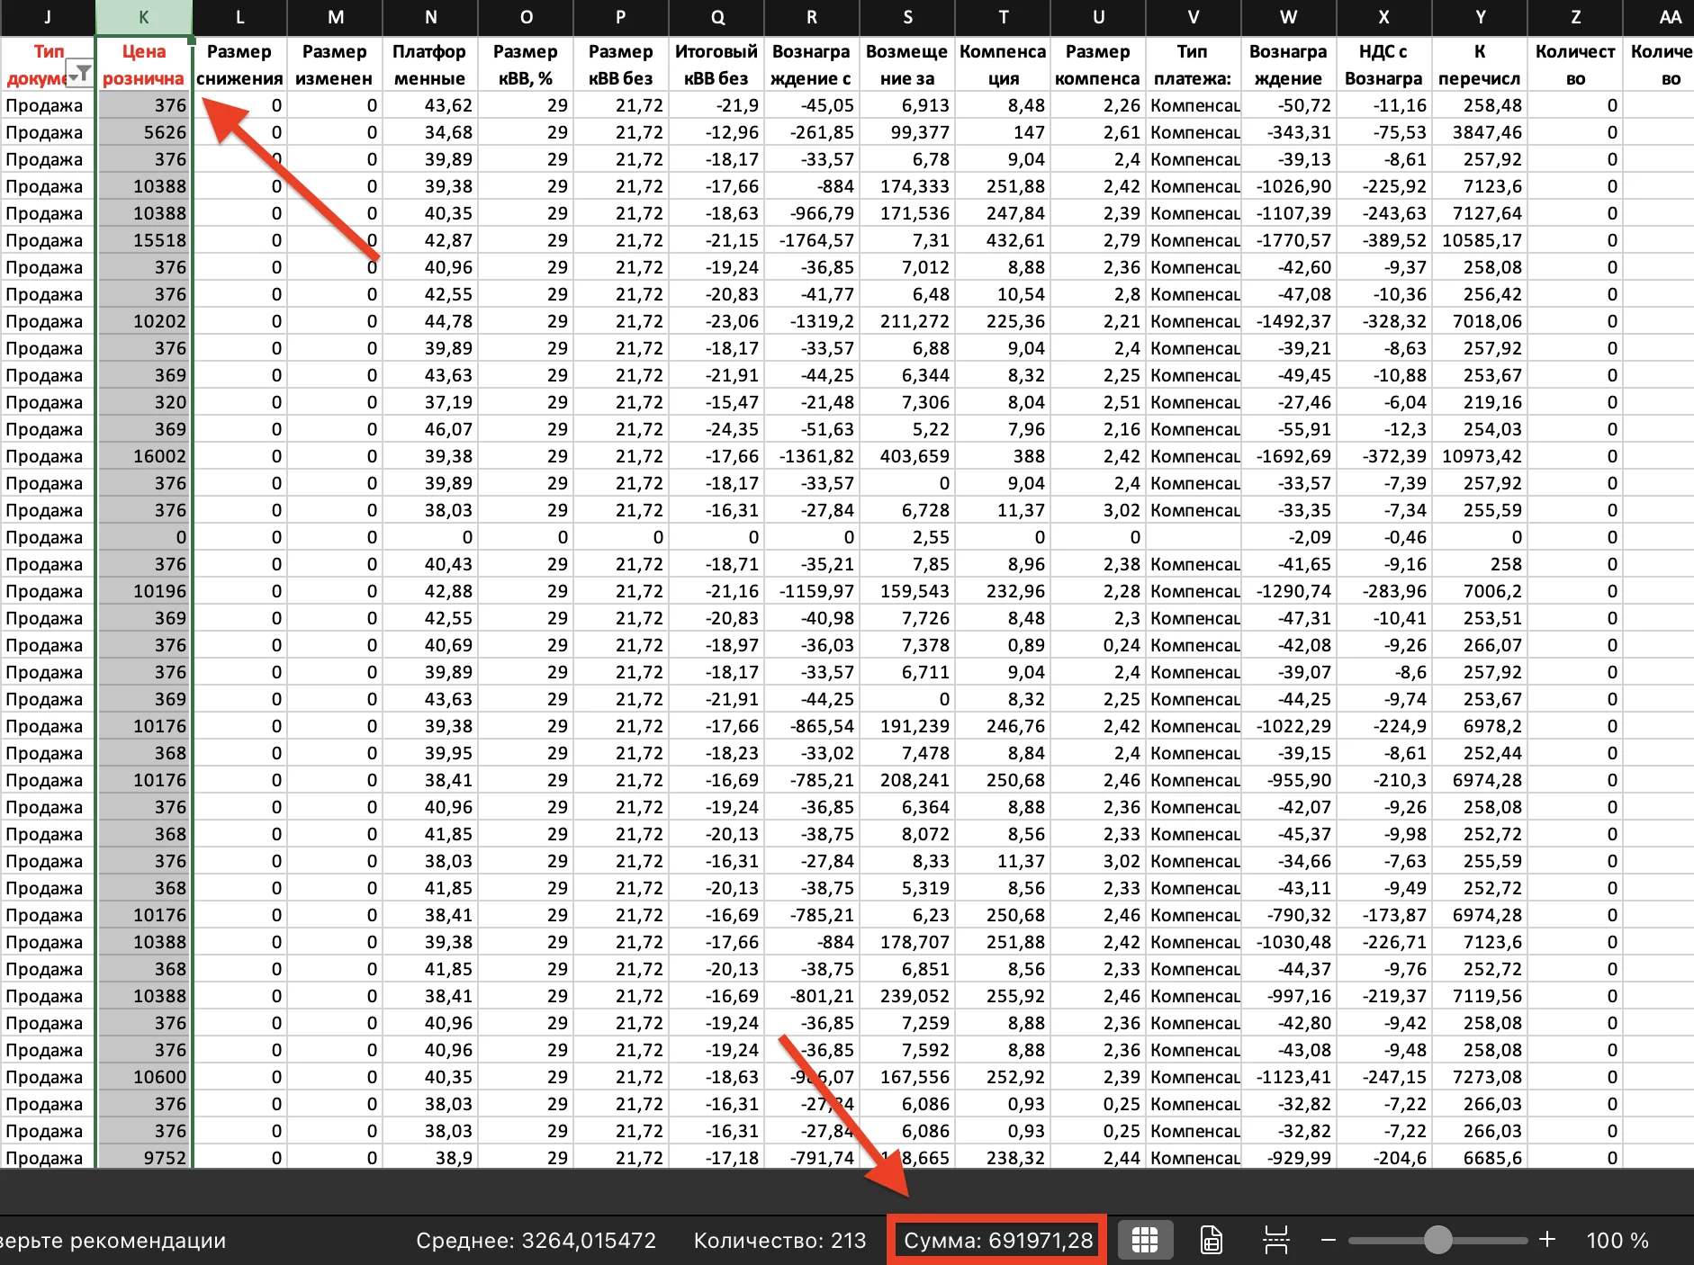This screenshot has height=1265, width=1694.
Task: Switch to Normal grid view
Action: point(1144,1240)
